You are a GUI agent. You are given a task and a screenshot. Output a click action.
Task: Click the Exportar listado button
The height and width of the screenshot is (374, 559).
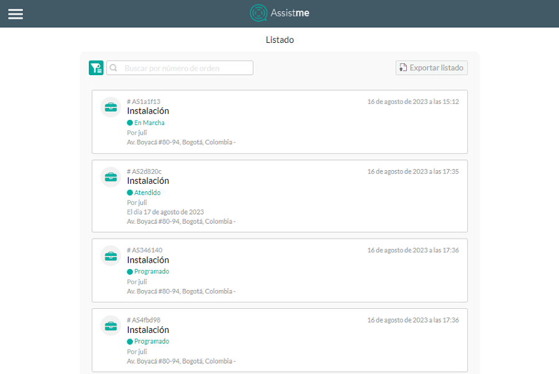click(x=432, y=68)
